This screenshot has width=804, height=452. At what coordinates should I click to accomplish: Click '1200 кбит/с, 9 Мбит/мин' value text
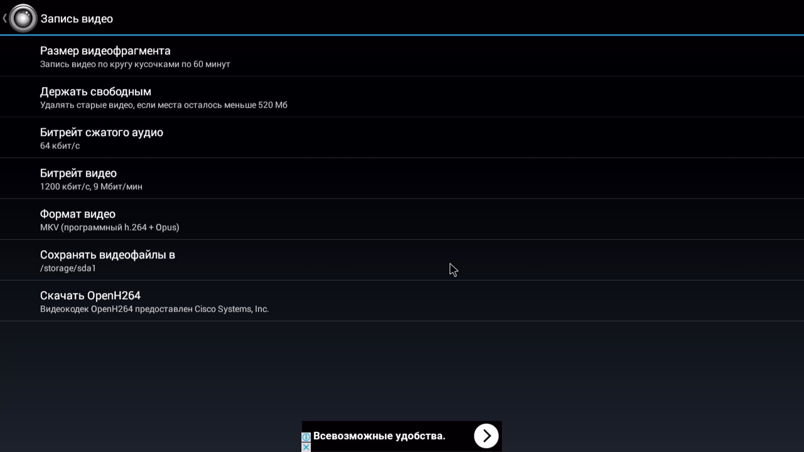[x=91, y=187]
